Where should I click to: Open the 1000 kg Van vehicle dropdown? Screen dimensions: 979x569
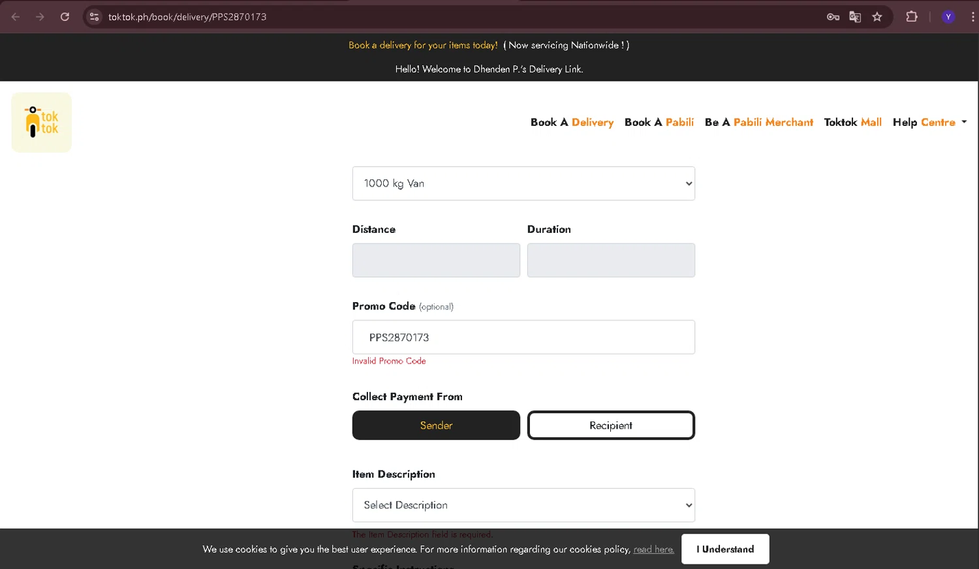(523, 183)
